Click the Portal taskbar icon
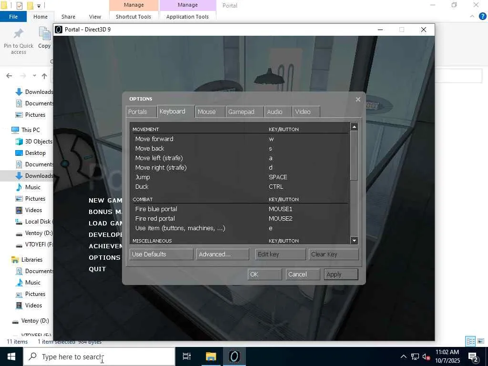Image resolution: width=488 pixels, height=366 pixels. 234,356
